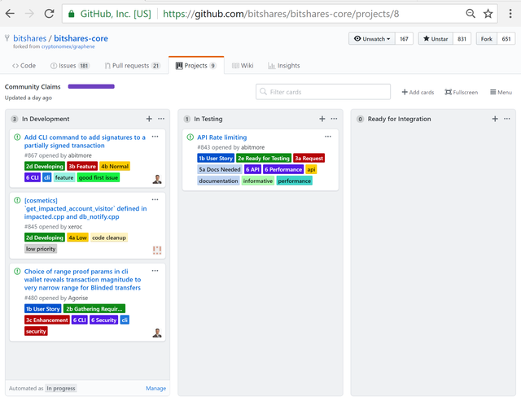The height and width of the screenshot is (401, 521).
Task: Open the Add CLI command to add signatures issue
Action: [85, 142]
